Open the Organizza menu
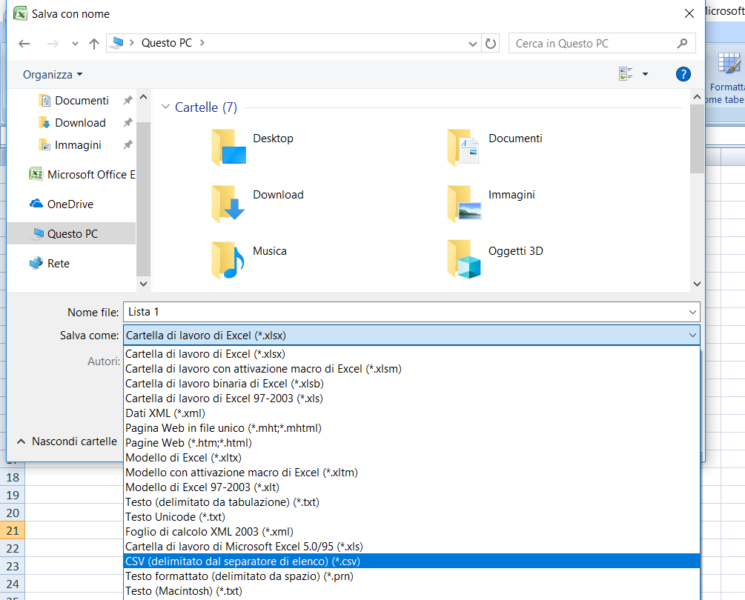The width and height of the screenshot is (745, 600). point(53,75)
